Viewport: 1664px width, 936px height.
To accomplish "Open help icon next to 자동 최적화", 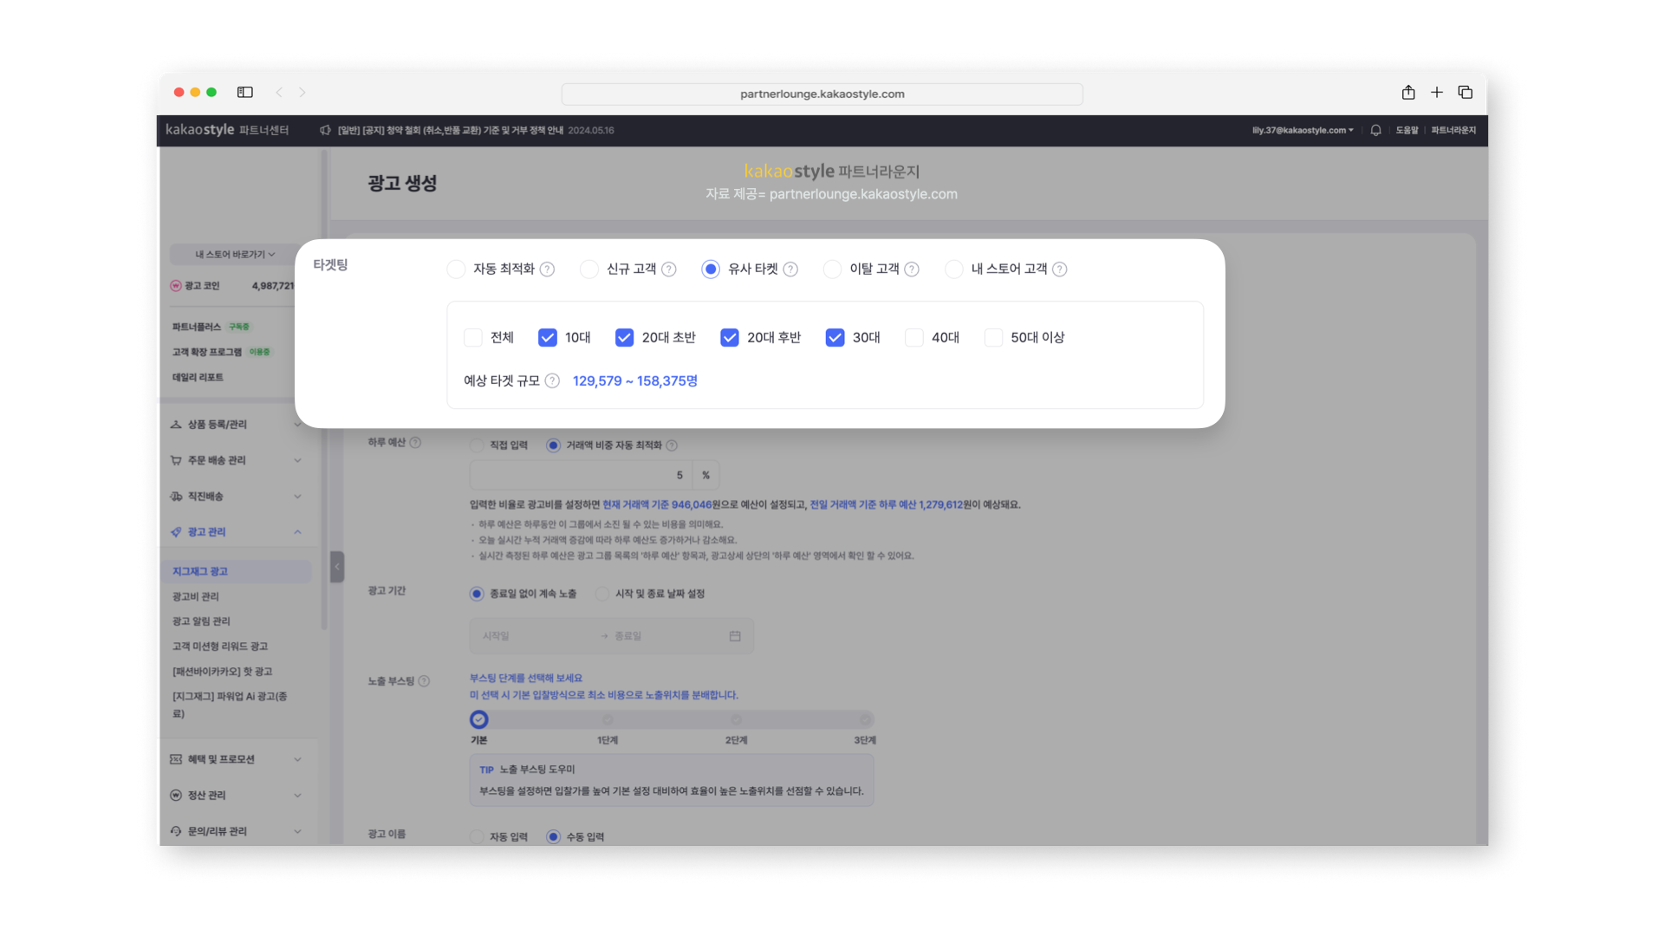I will (x=547, y=270).
